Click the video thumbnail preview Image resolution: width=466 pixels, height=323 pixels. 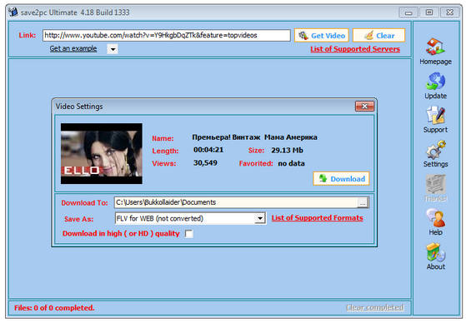click(x=102, y=153)
